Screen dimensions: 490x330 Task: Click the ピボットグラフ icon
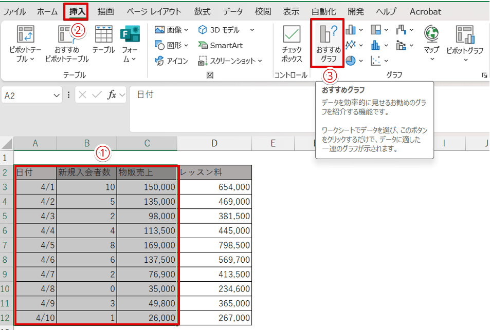point(465,36)
